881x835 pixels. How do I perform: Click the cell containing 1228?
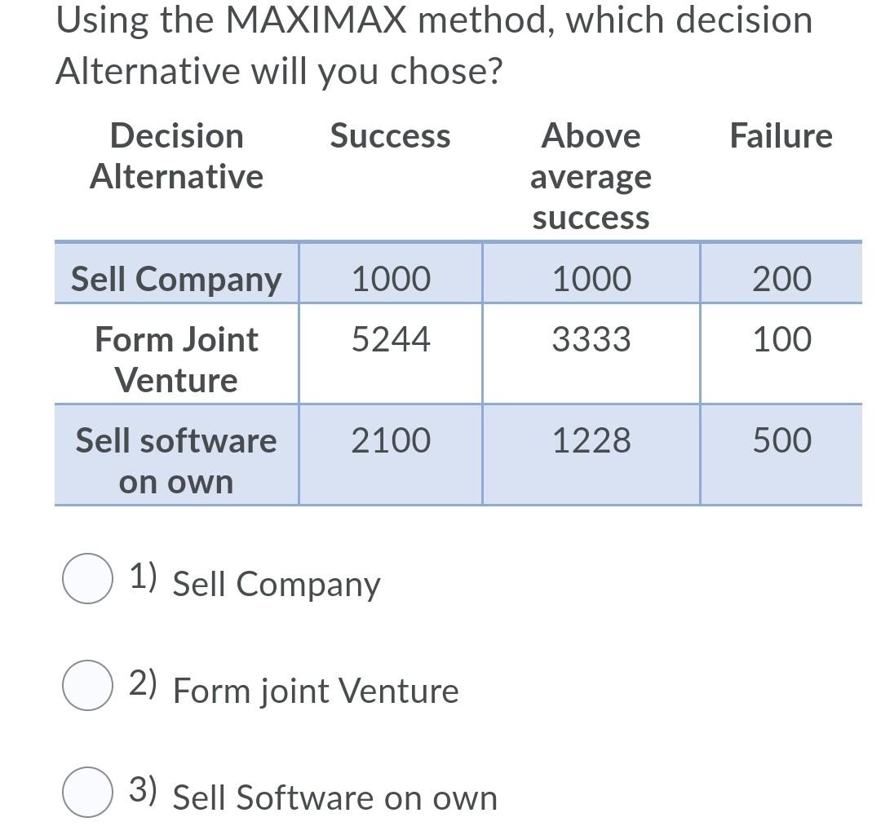[592, 440]
